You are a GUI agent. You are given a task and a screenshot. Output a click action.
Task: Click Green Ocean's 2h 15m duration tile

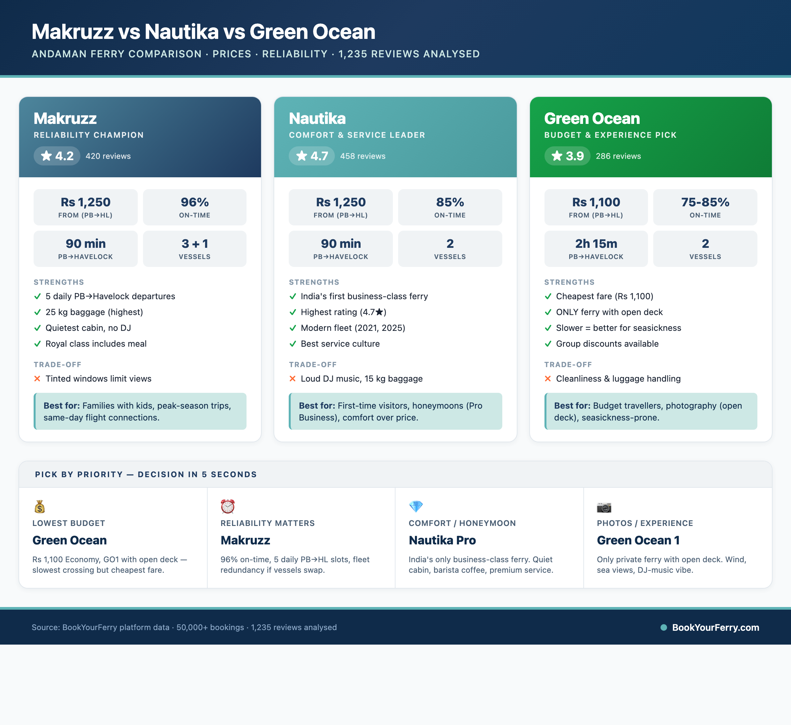[x=596, y=249]
